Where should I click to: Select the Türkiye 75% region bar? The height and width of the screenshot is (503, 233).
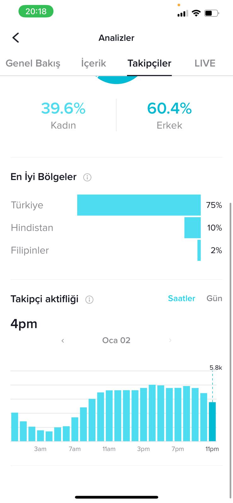(139, 205)
